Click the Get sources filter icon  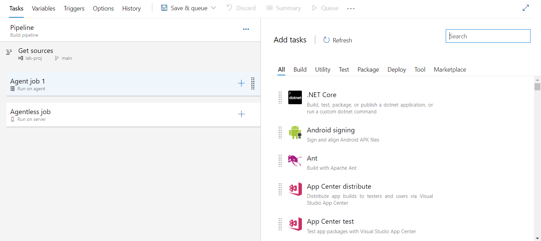(9, 52)
